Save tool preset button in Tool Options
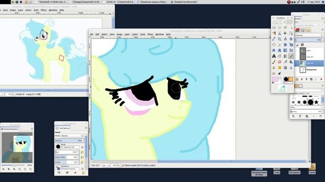Screen dimensions: 325x182 [x=59, y=172]
